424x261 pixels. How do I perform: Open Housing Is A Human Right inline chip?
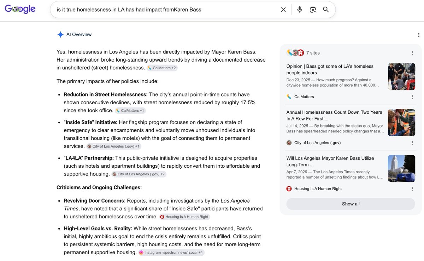coord(185,217)
